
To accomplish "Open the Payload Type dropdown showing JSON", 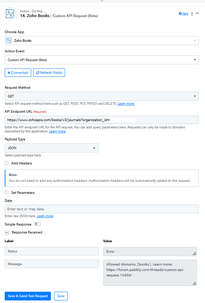I will (52, 148).
